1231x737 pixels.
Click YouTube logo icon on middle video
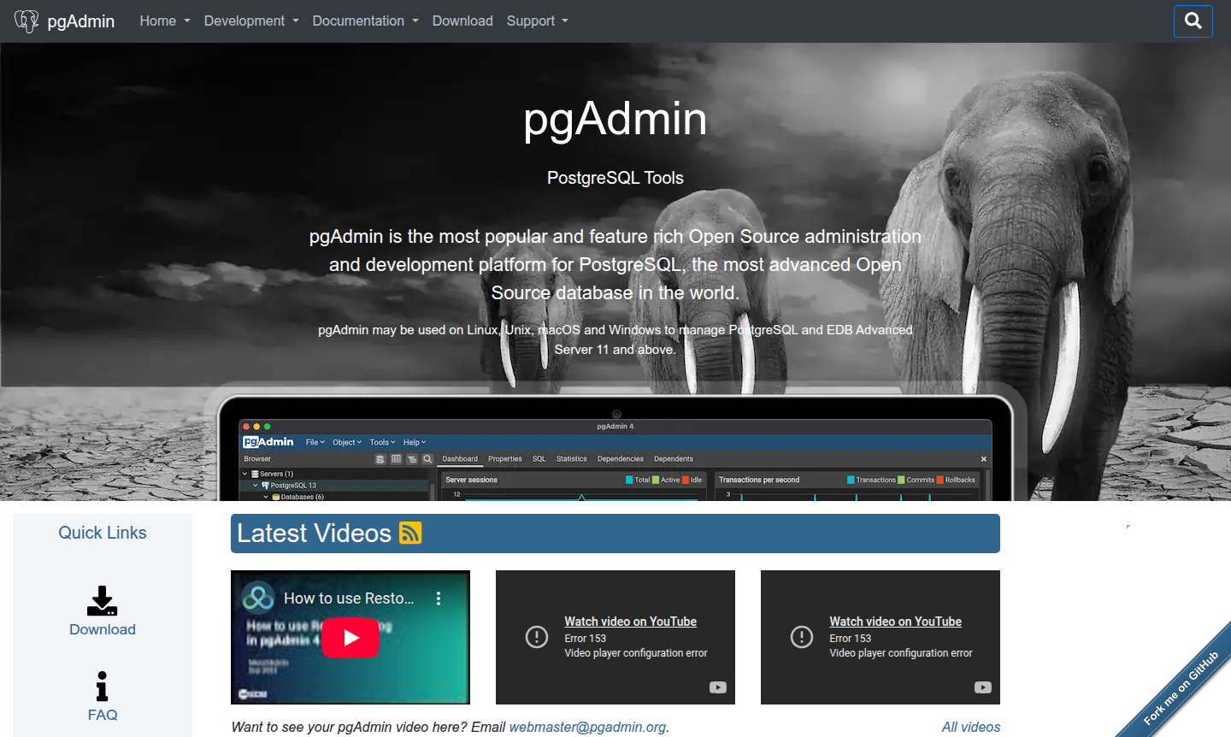pos(717,687)
